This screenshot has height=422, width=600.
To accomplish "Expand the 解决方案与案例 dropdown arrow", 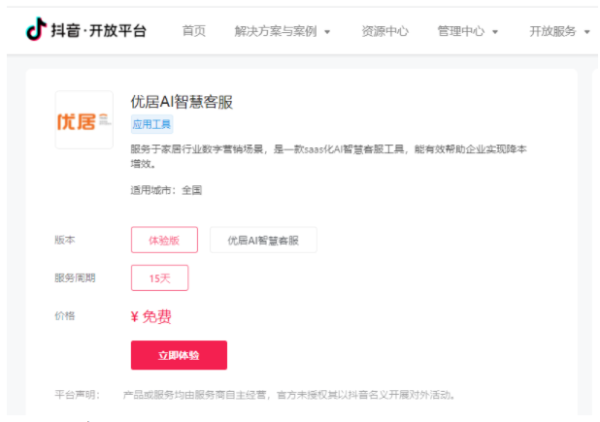I will 327,32.
